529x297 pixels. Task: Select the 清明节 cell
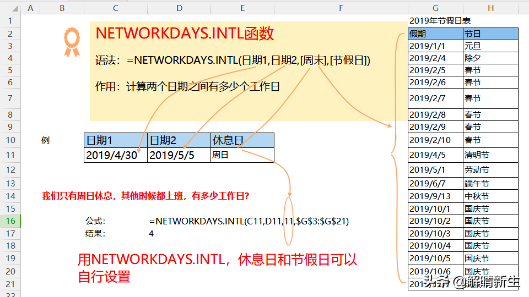(x=491, y=155)
